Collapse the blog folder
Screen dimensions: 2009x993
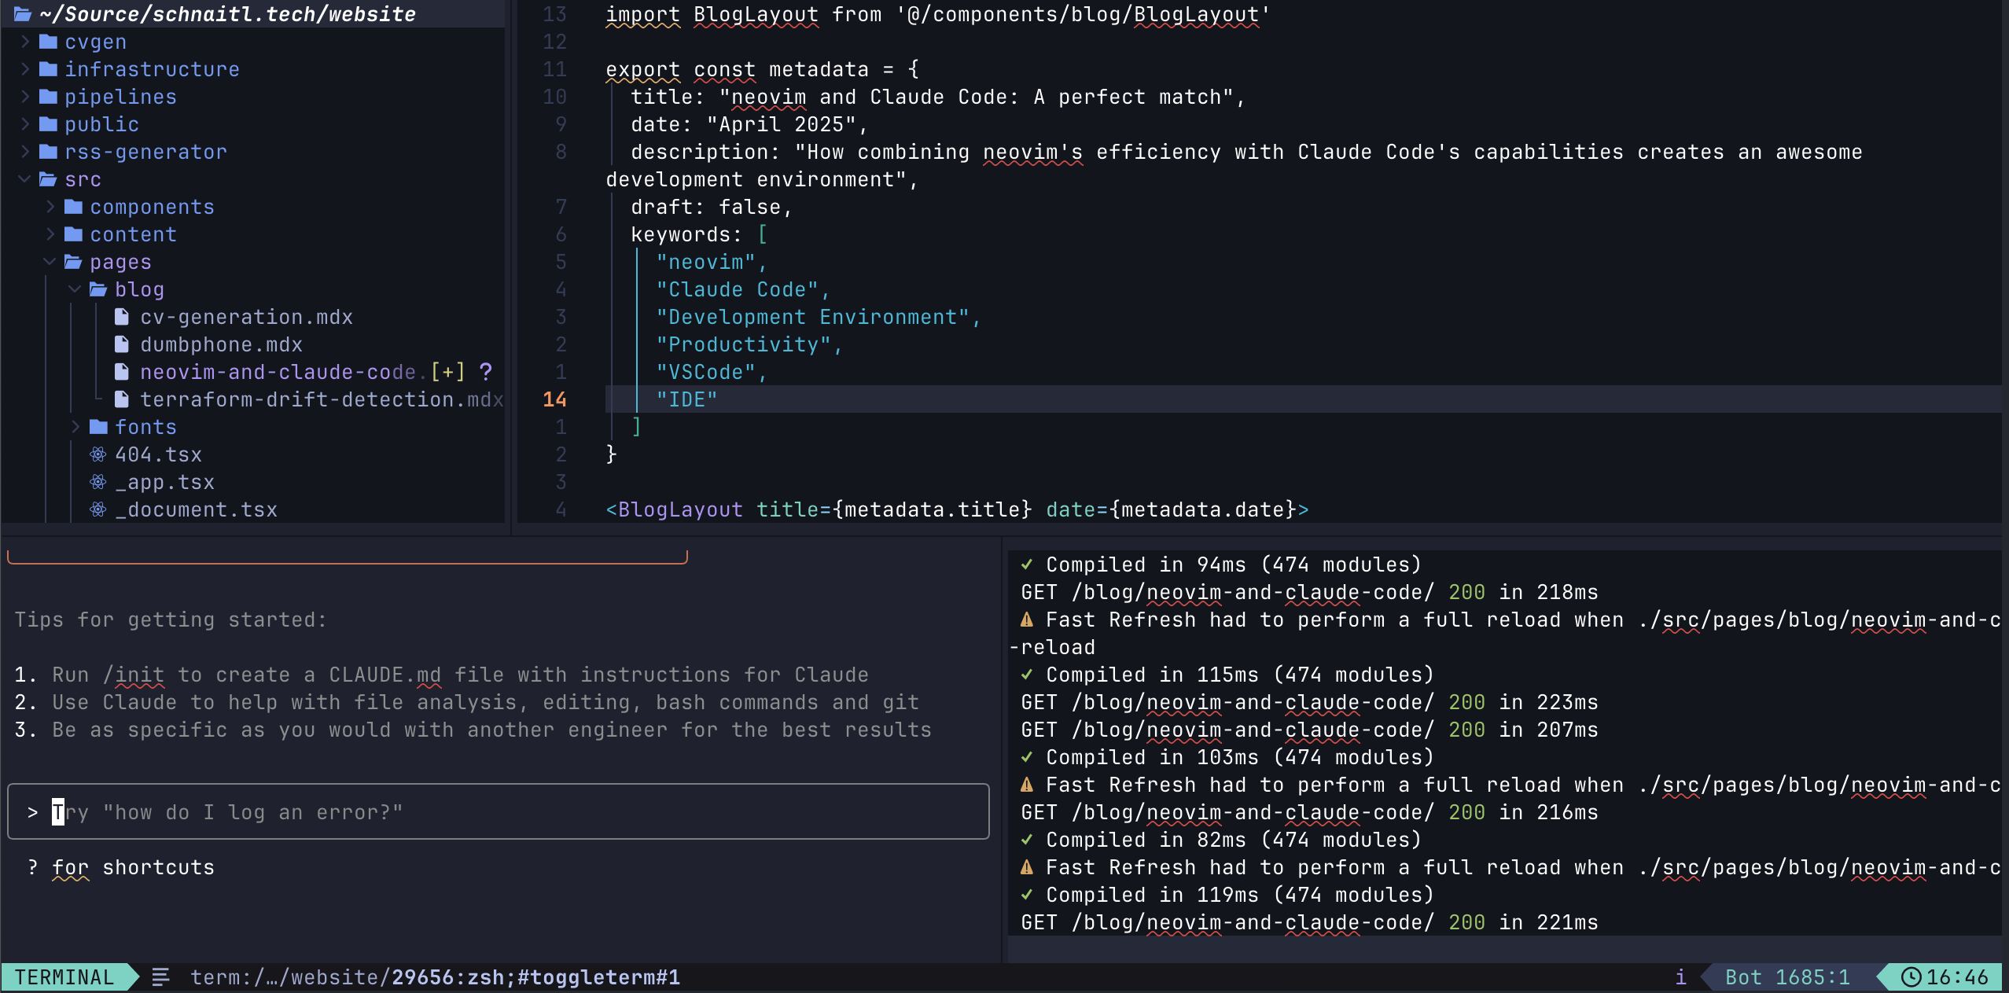pyautogui.click(x=75, y=289)
